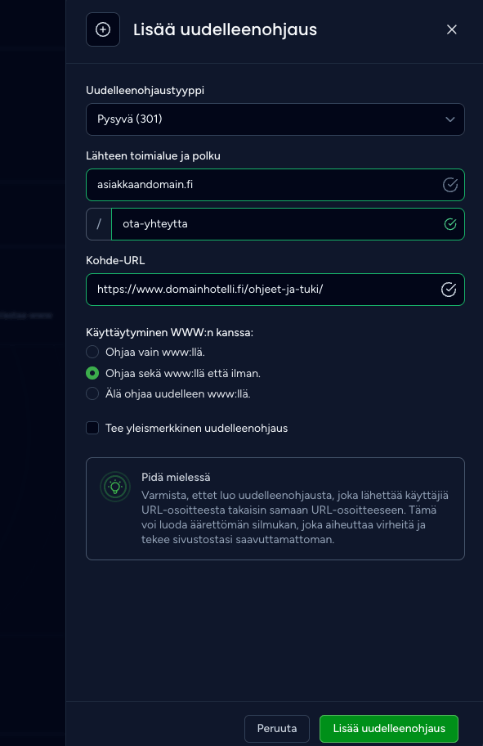Click the Pidä mielessä notice text
The image size is (483, 746).
click(295, 517)
